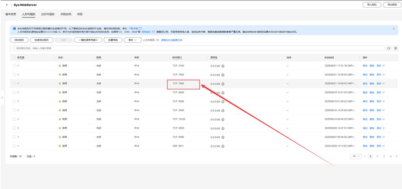Focus the attribute filter search field

click(197, 48)
